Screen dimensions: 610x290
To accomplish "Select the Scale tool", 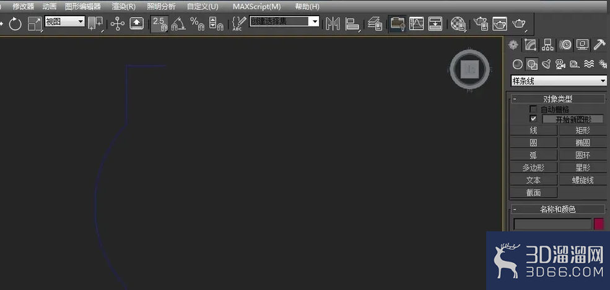I will point(35,24).
